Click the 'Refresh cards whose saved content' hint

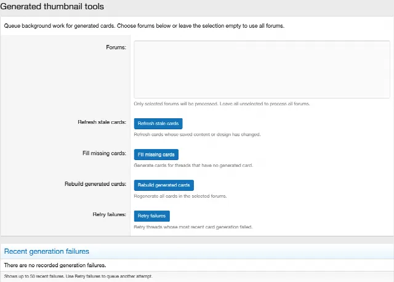(197, 134)
